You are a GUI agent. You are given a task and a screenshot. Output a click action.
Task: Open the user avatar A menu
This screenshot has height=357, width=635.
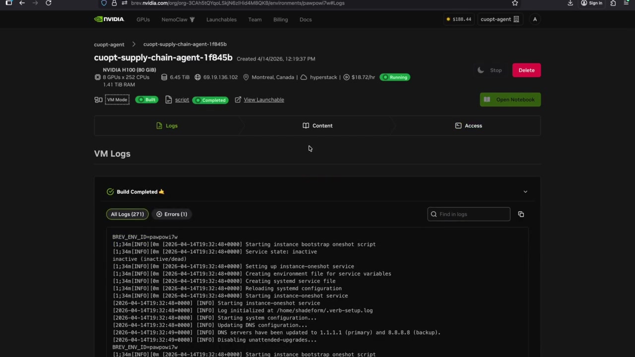535,19
